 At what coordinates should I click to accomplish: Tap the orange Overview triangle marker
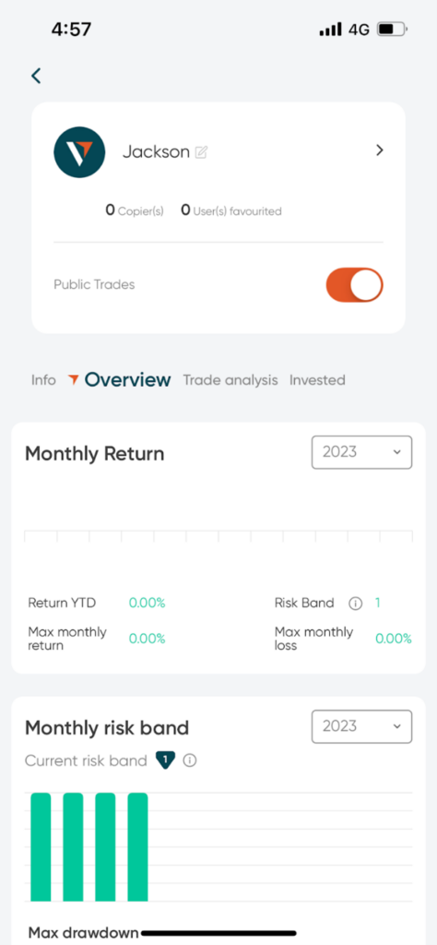pos(74,379)
